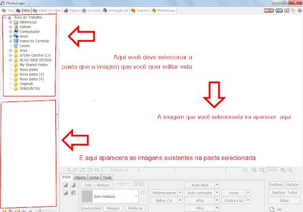The height and width of the screenshot is (212, 303).
Task: Click the zoom 1:1 magnifier icon
Action: [254, 170]
